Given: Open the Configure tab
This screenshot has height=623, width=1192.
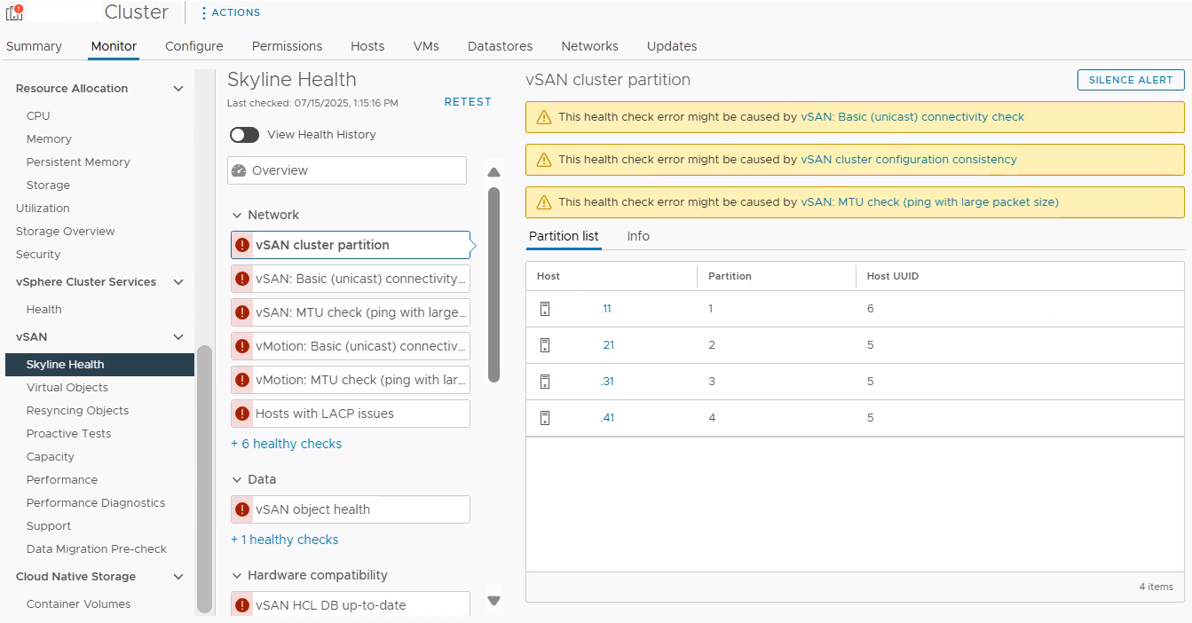Looking at the screenshot, I should [x=193, y=46].
